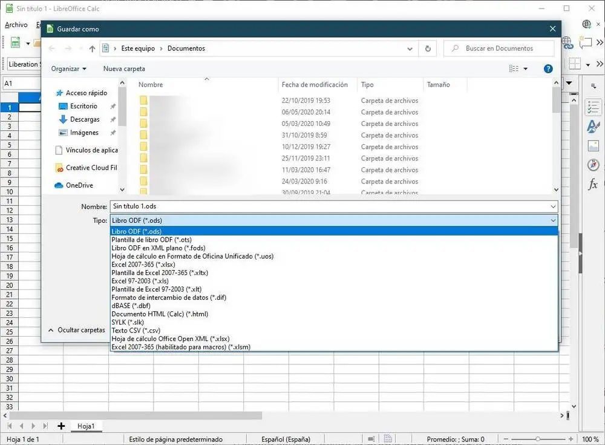Image resolution: width=605 pixels, height=445 pixels.
Task: Click the view layout icon in dialog
Action: pos(514,69)
